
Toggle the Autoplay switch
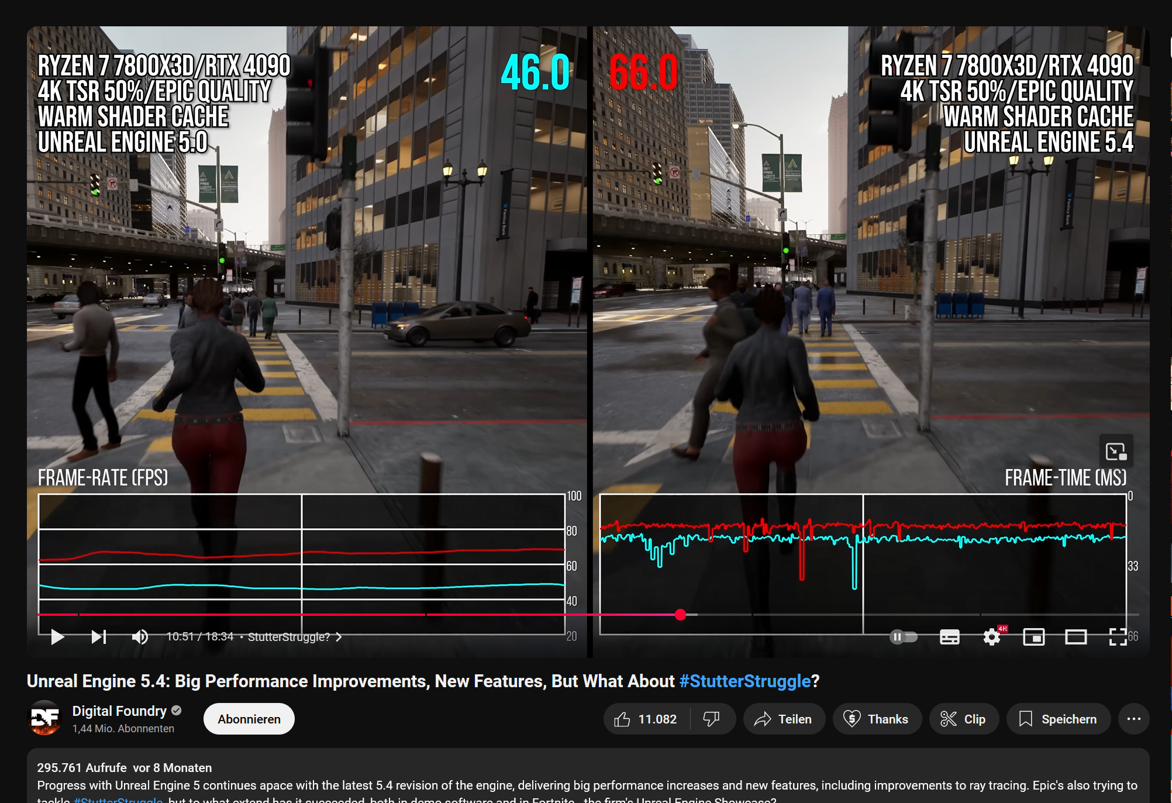[x=904, y=637]
